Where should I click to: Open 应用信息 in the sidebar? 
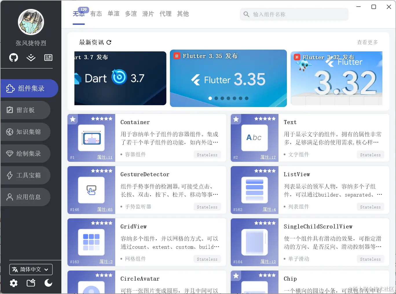click(x=25, y=197)
